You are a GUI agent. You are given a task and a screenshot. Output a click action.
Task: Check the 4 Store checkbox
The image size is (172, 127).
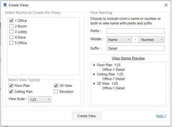click(x=11, y=37)
